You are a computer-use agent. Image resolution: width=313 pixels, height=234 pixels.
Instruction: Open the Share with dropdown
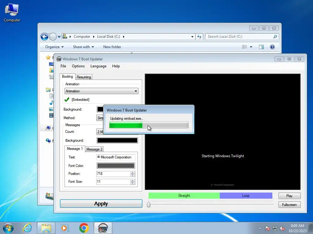pos(83,47)
